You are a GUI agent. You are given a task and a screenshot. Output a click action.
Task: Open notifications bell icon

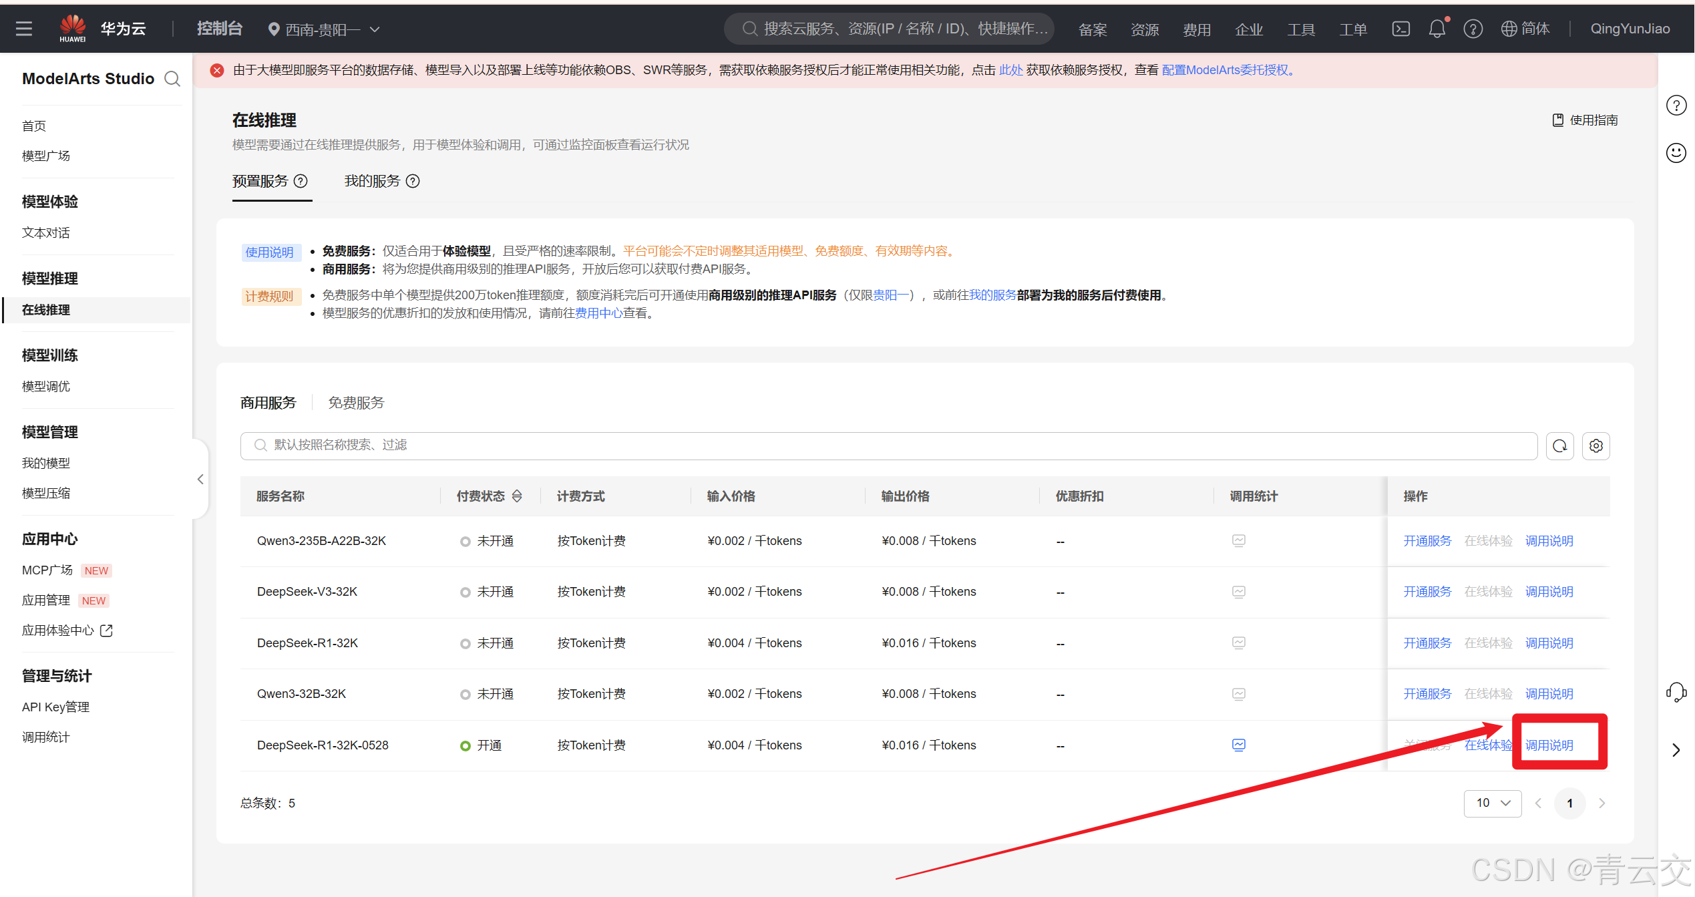point(1437,29)
